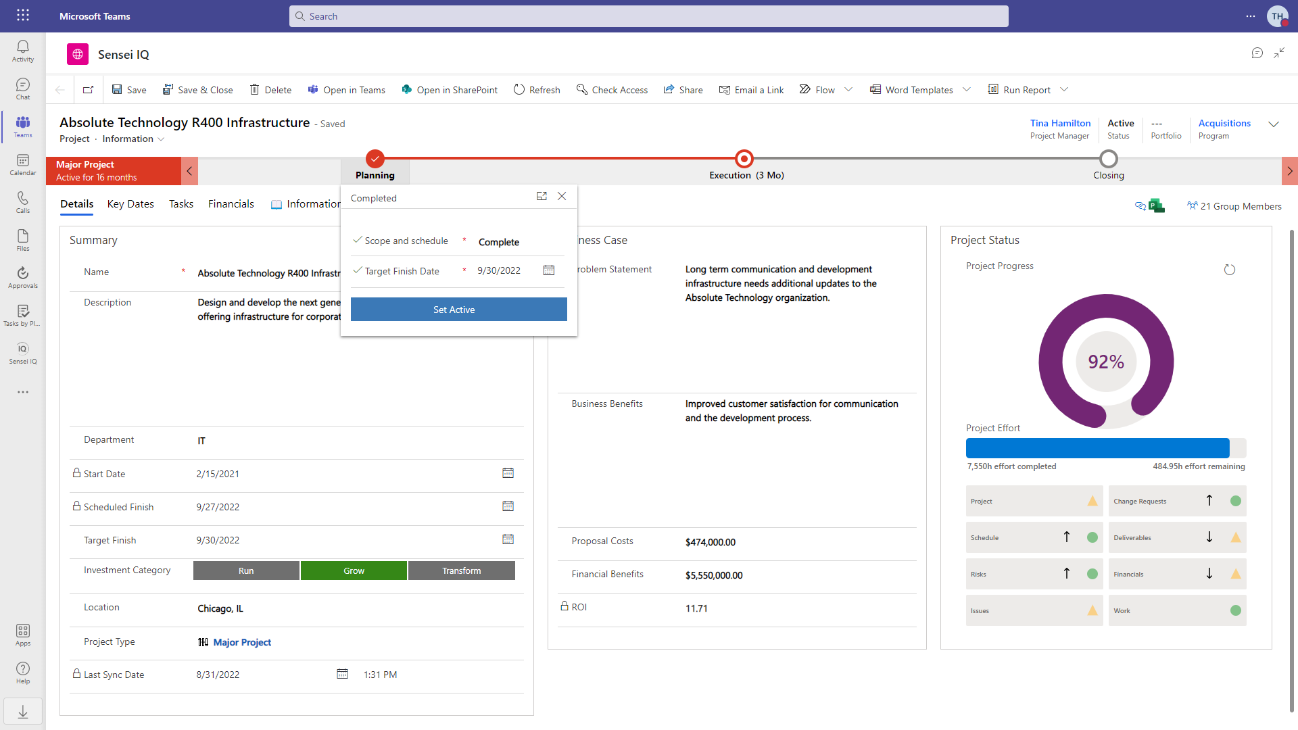
Task: Open the Scheduled Finish calendar picker
Action: 508,506
